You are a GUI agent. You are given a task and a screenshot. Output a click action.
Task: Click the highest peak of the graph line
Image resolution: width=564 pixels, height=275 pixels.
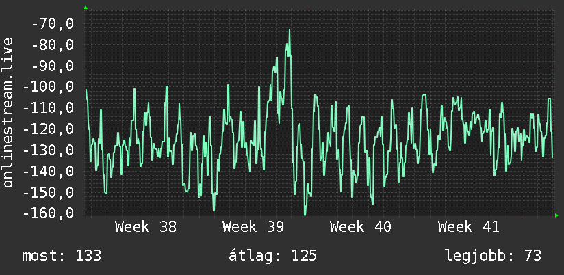click(x=290, y=30)
